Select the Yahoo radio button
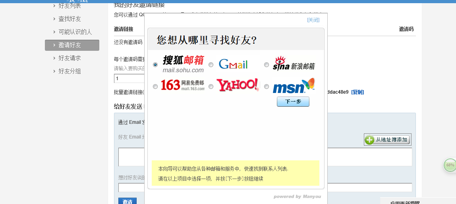Image resolution: width=456 pixels, height=204 pixels. pos(211,86)
